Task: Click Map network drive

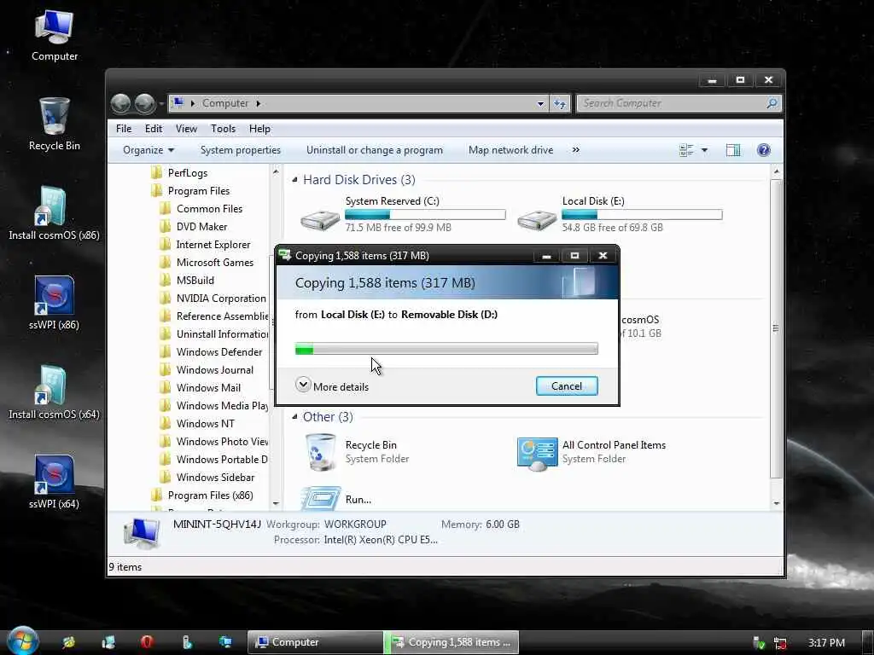Action: 510,150
